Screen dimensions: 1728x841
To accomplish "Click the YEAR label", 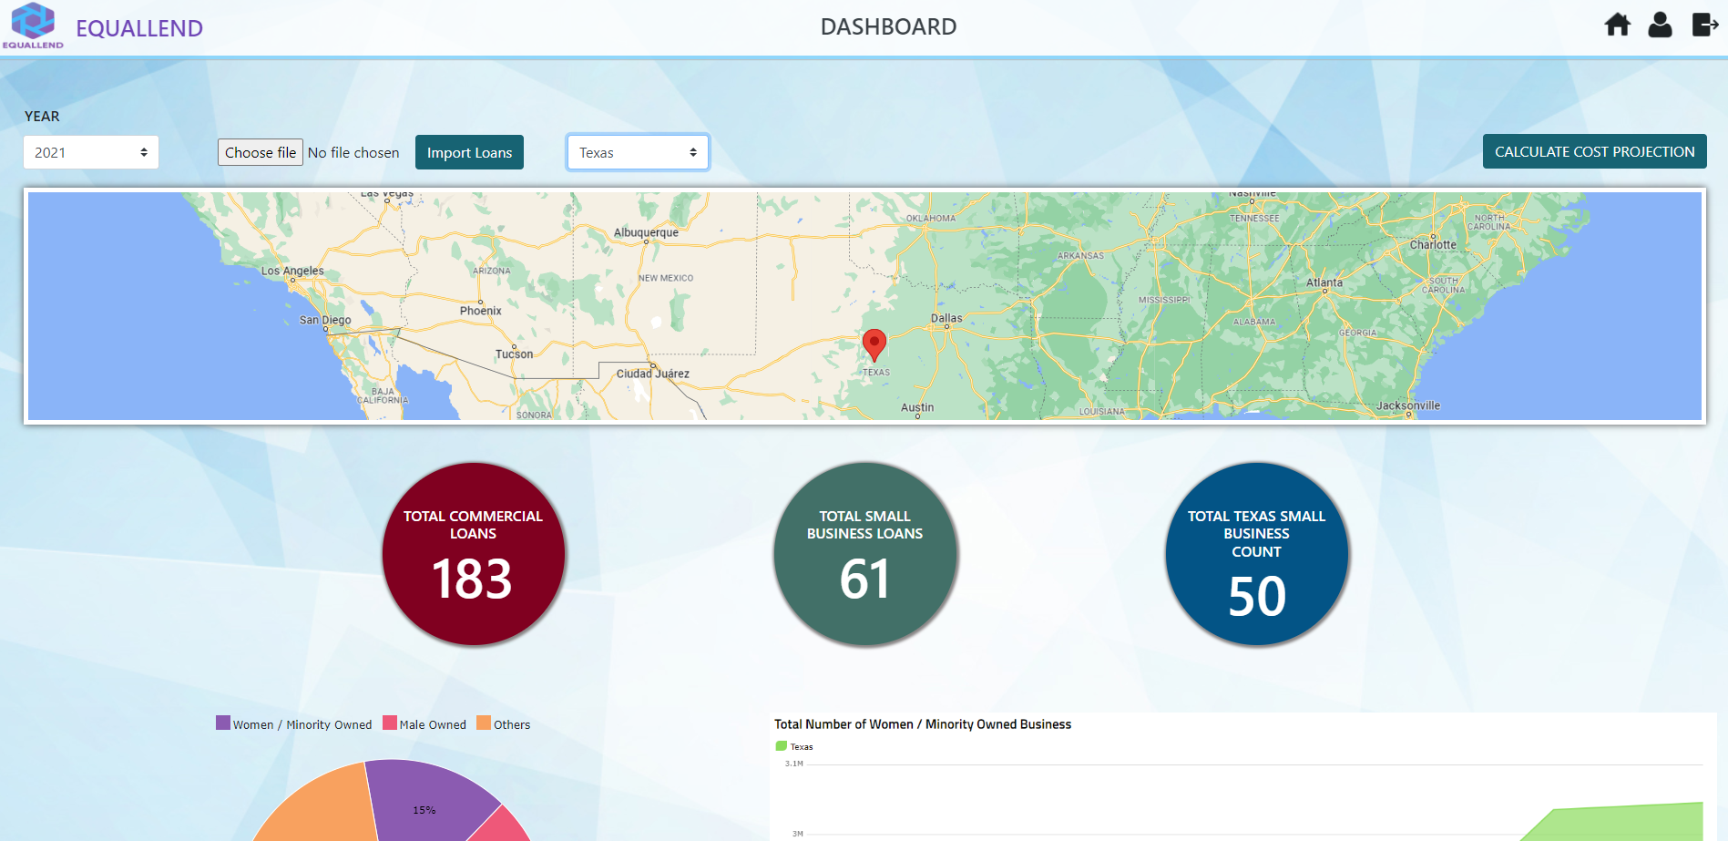I will (42, 116).
